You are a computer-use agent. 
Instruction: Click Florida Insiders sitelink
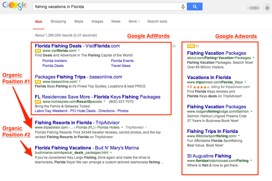(55, 61)
